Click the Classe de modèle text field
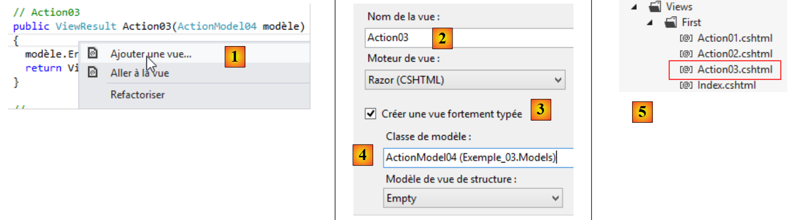 [x=477, y=157]
